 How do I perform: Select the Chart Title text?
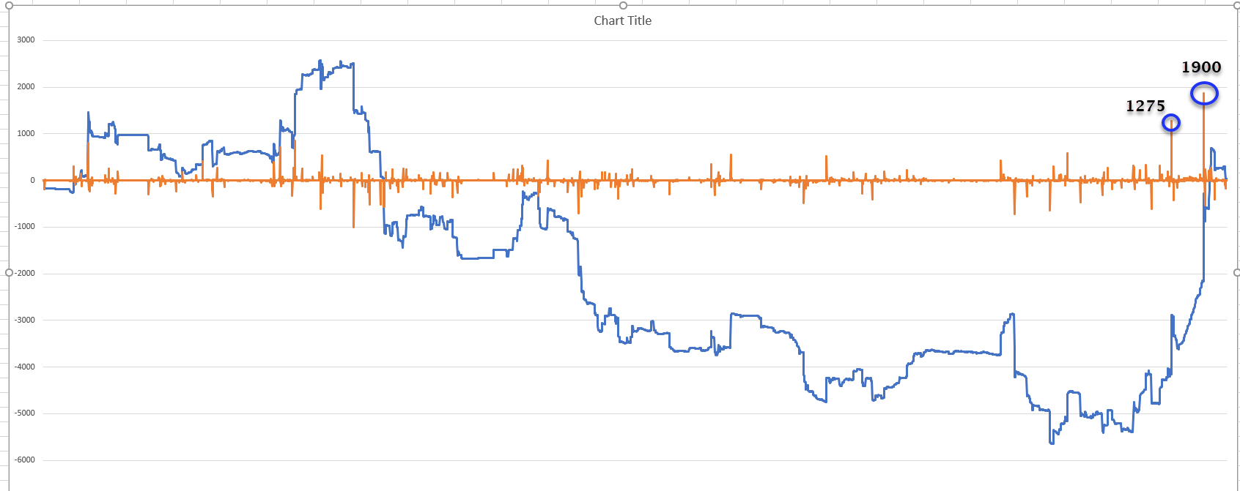[x=622, y=20]
